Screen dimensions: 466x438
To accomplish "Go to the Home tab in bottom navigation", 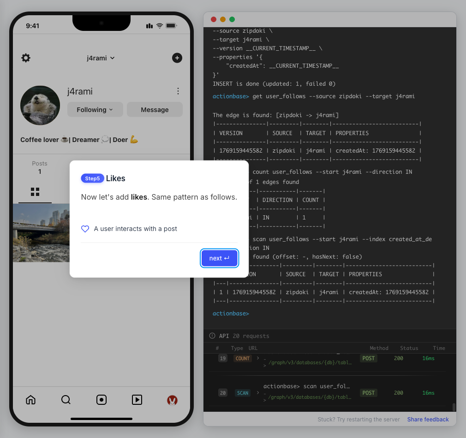I will (x=30, y=400).
